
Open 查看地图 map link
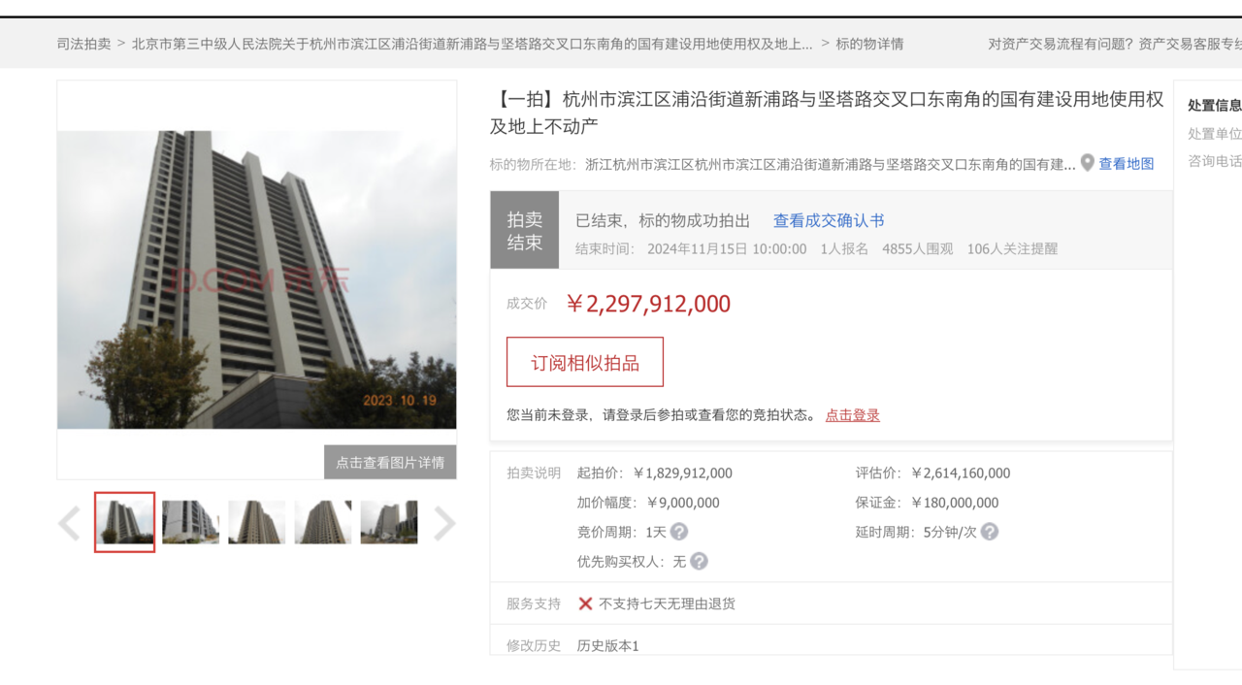tap(1126, 164)
